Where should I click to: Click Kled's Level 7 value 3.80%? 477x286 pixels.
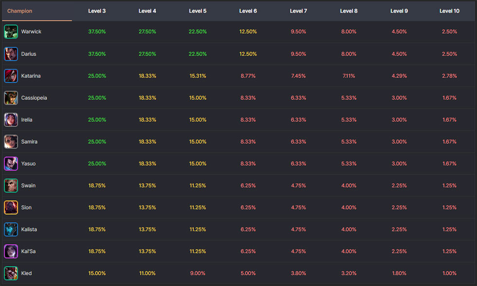pyautogui.click(x=298, y=273)
